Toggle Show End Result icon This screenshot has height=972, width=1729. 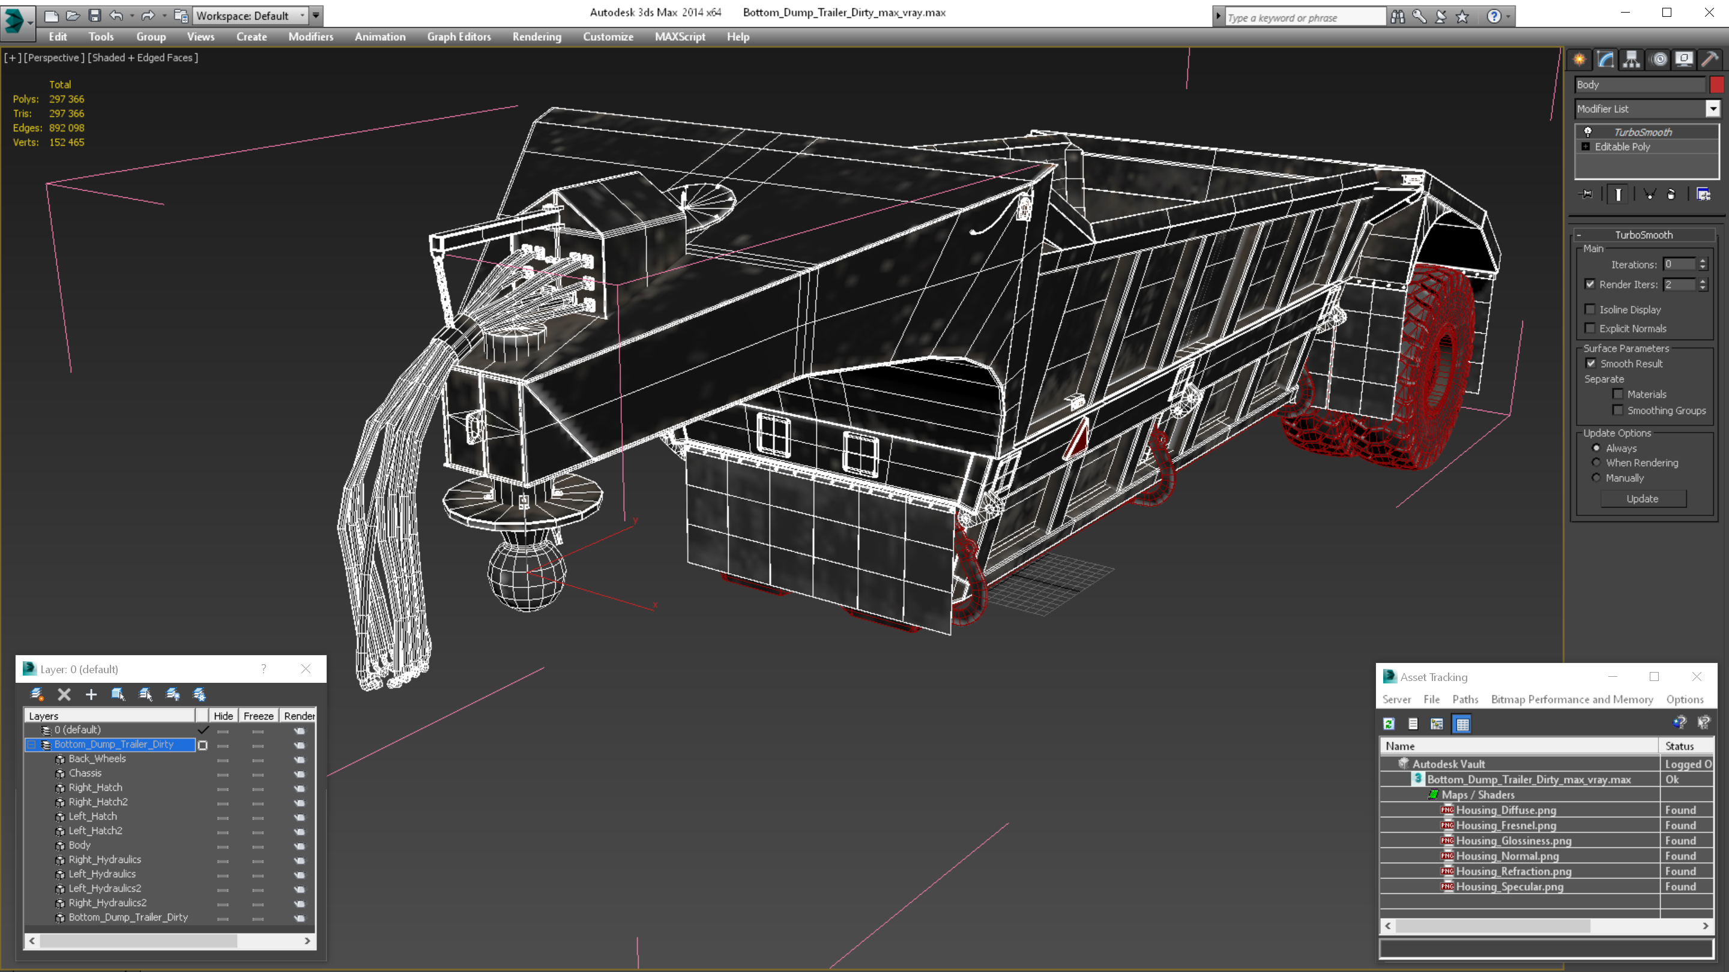point(1619,194)
